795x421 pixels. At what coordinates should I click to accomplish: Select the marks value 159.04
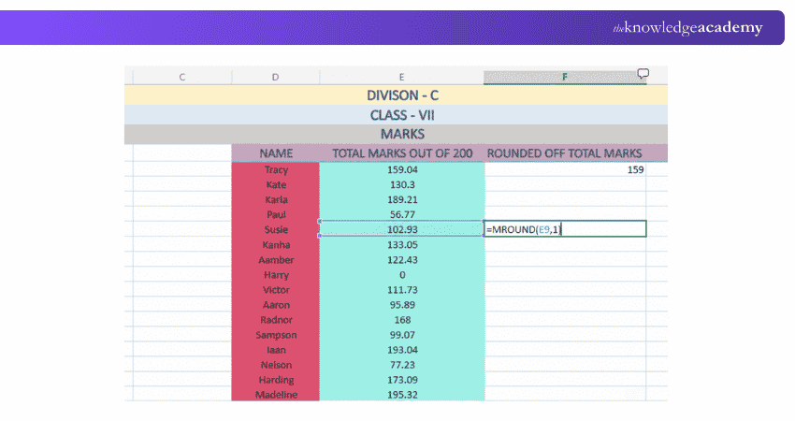(x=402, y=170)
